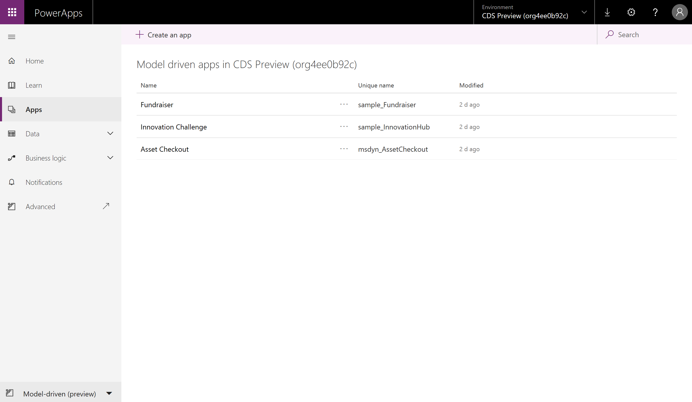Open options menu for Asset Checkout app
The width and height of the screenshot is (692, 402).
tap(343, 149)
